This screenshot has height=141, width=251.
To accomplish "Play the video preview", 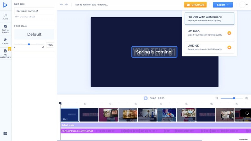I will point(146,98).
